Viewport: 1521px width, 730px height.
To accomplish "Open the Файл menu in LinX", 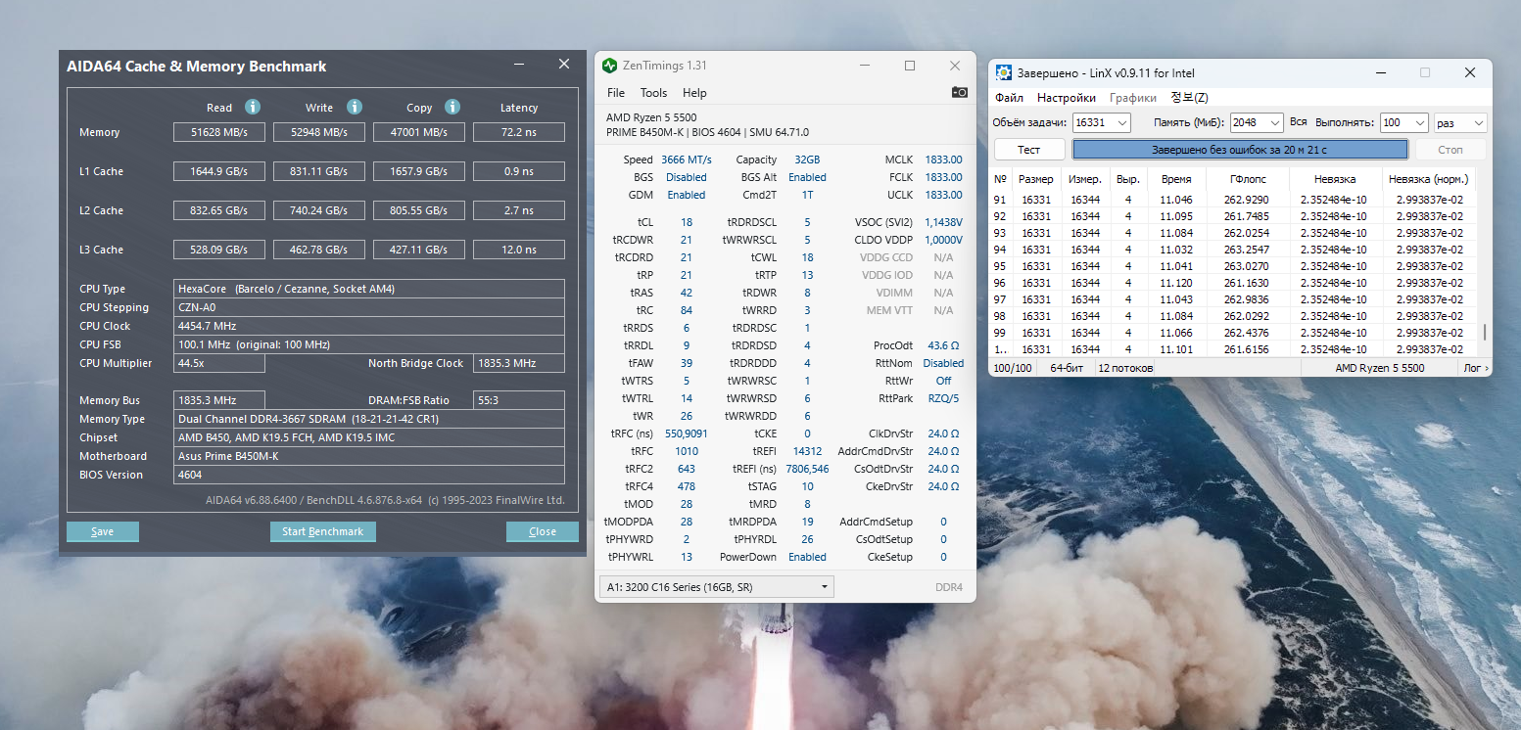I will (x=1010, y=98).
